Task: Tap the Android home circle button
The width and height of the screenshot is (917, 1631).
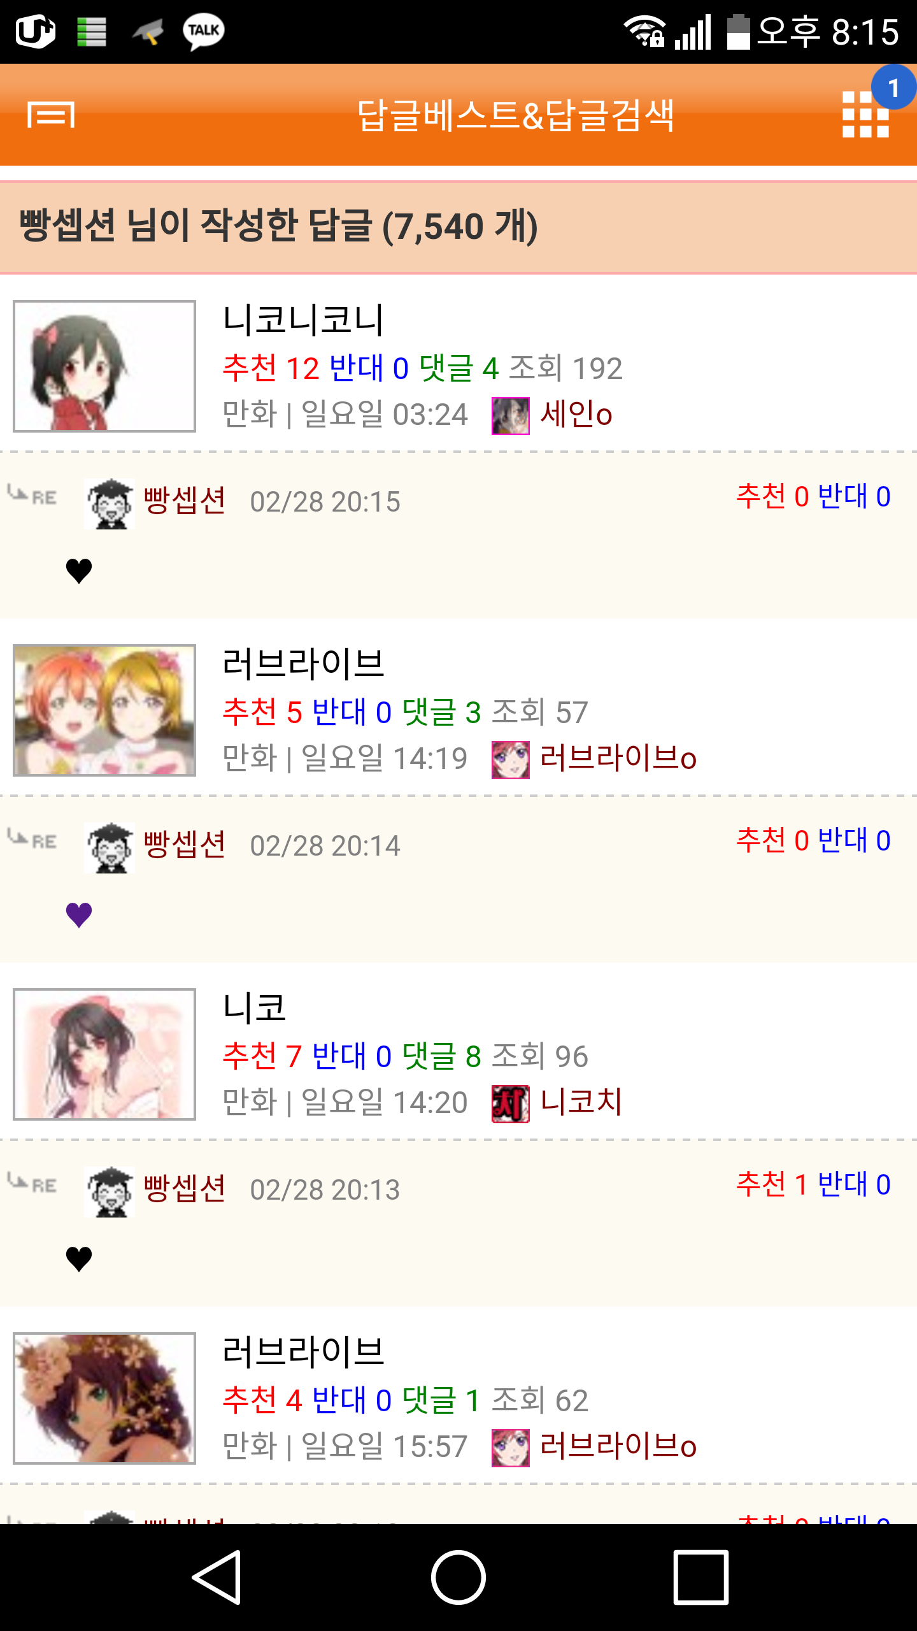Action: click(x=458, y=1577)
